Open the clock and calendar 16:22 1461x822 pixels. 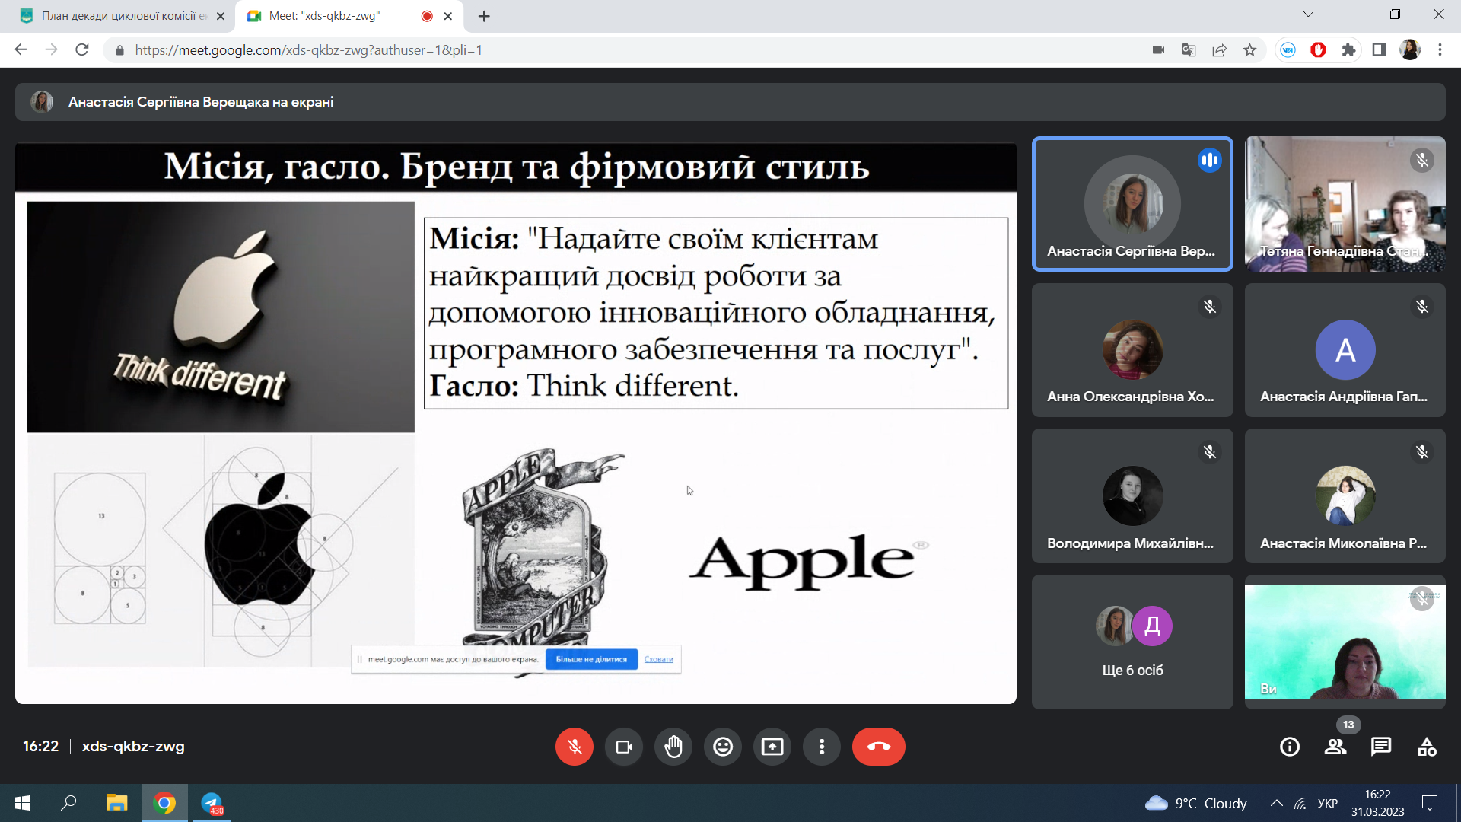click(x=1378, y=803)
